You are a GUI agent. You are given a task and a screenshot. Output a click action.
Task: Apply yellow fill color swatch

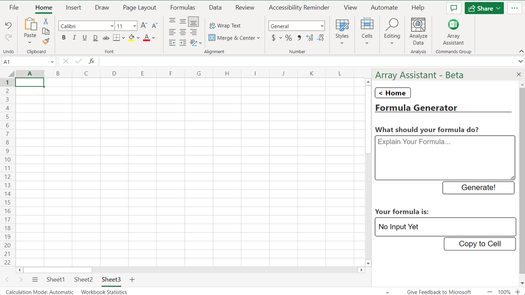131,38
